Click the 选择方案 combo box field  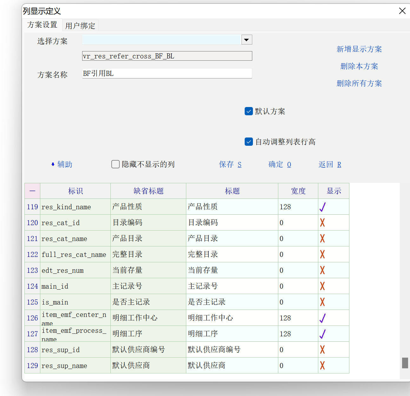tap(162, 40)
